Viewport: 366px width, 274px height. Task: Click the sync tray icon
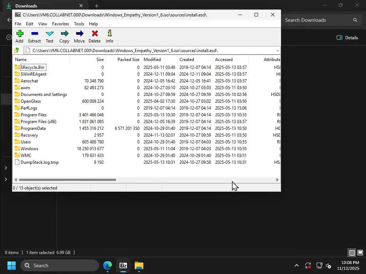pyautogui.click(x=308, y=265)
